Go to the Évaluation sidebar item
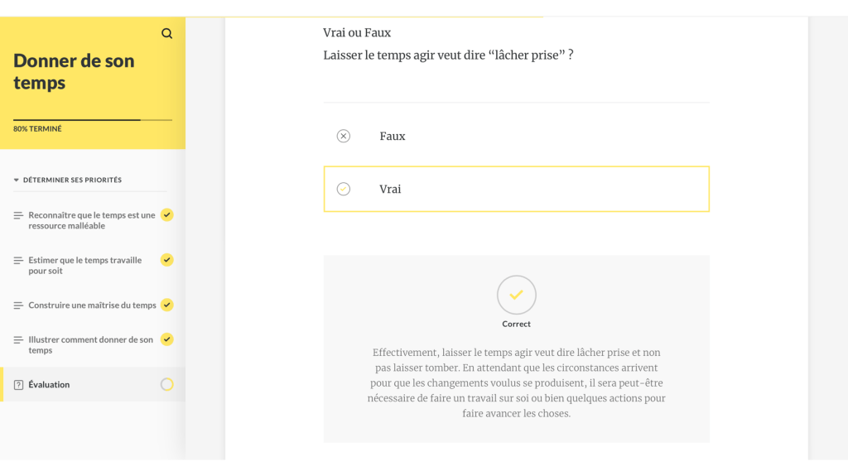848x476 pixels. tap(50, 385)
